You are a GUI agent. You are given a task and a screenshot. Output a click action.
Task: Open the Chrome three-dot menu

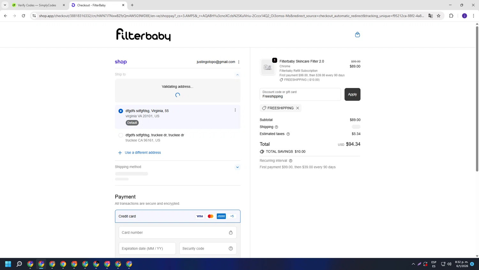[474, 16]
